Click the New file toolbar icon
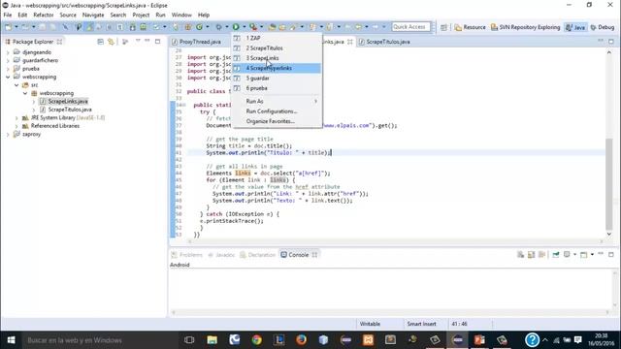 click(8, 27)
